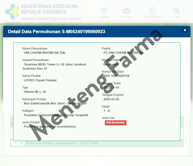
Task: Click Negara Pabrik value Indonesia
Action: tap(110, 64)
